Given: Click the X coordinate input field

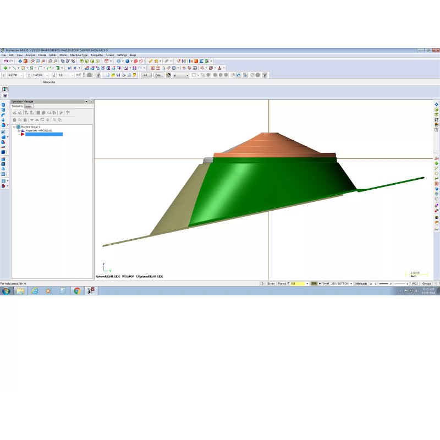Looking at the screenshot, I should pyautogui.click(x=15, y=75).
